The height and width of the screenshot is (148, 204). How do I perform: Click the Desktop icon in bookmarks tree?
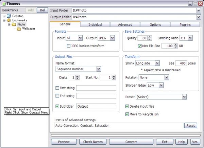pyautogui.click(x=9, y=16)
